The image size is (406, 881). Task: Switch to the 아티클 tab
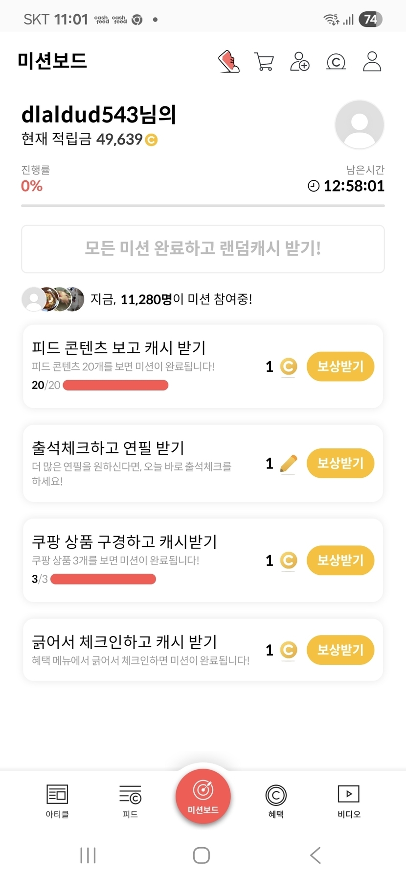[57, 801]
